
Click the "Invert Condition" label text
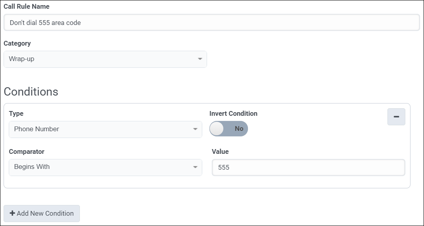[233, 113]
